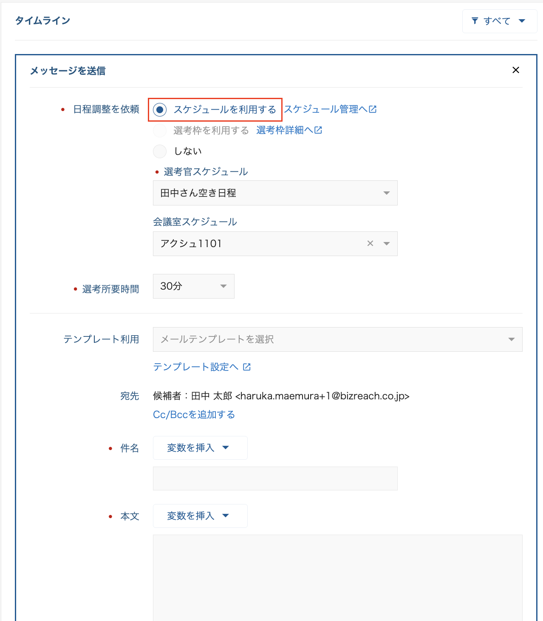Click the 件名 subject input field
Screen dimensions: 543x621
pyautogui.click(x=275, y=479)
